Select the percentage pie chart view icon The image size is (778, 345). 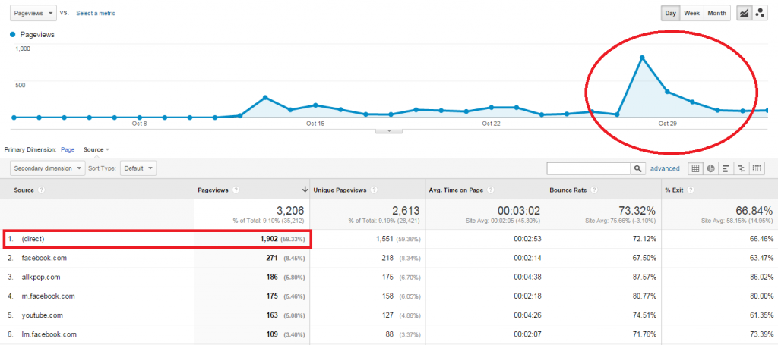point(710,168)
